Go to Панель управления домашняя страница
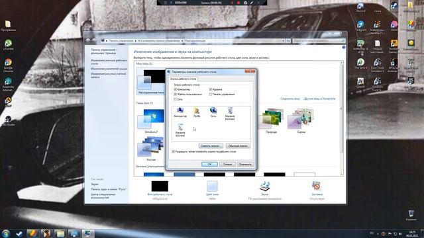 point(103,52)
